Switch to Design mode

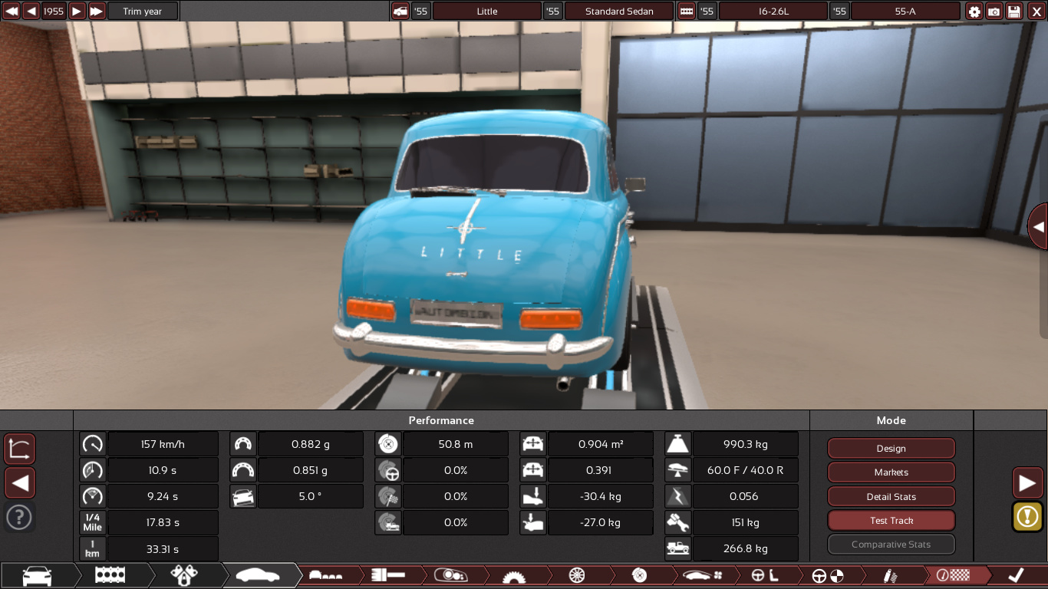891,449
